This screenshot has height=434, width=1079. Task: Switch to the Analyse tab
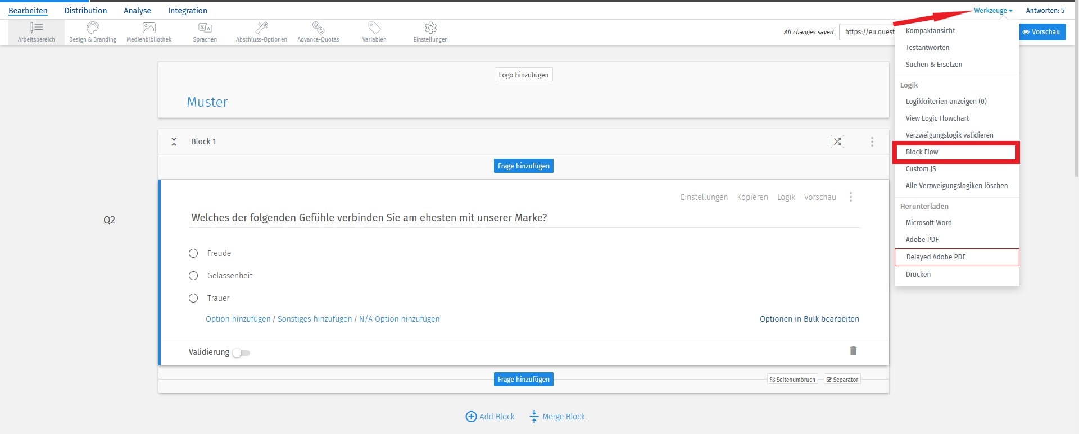(137, 11)
